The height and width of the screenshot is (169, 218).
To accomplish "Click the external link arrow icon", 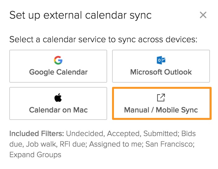I will 161,98.
